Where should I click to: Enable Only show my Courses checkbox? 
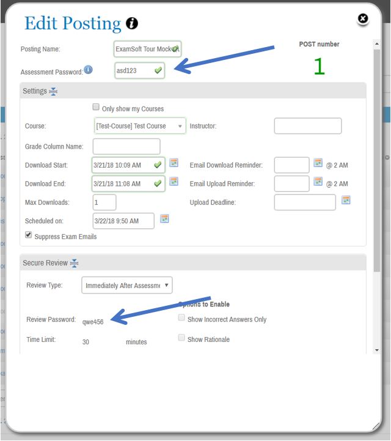tap(96, 107)
